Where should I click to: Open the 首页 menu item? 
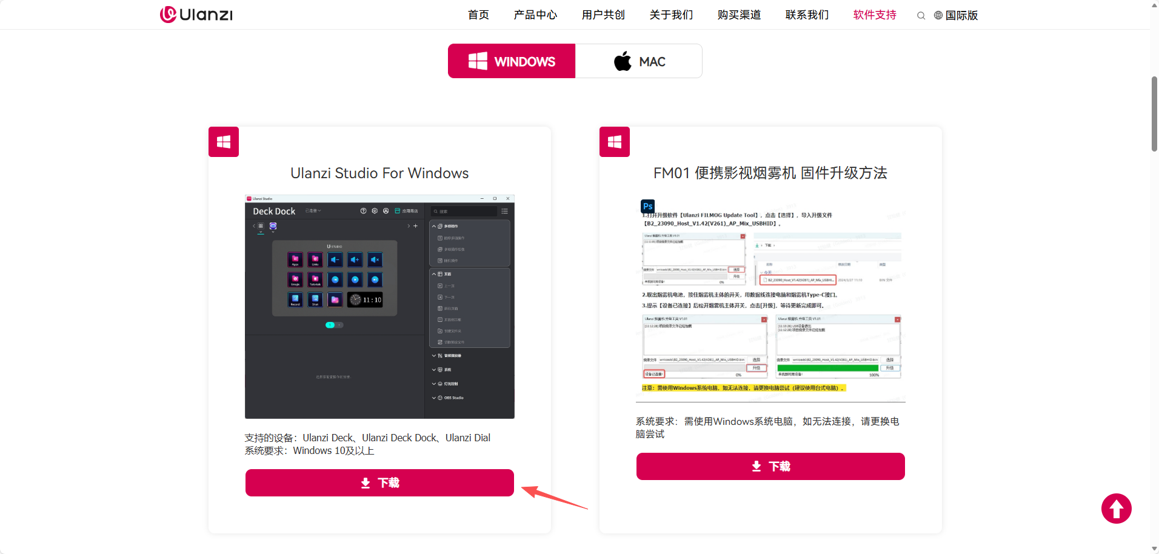pyautogui.click(x=478, y=15)
